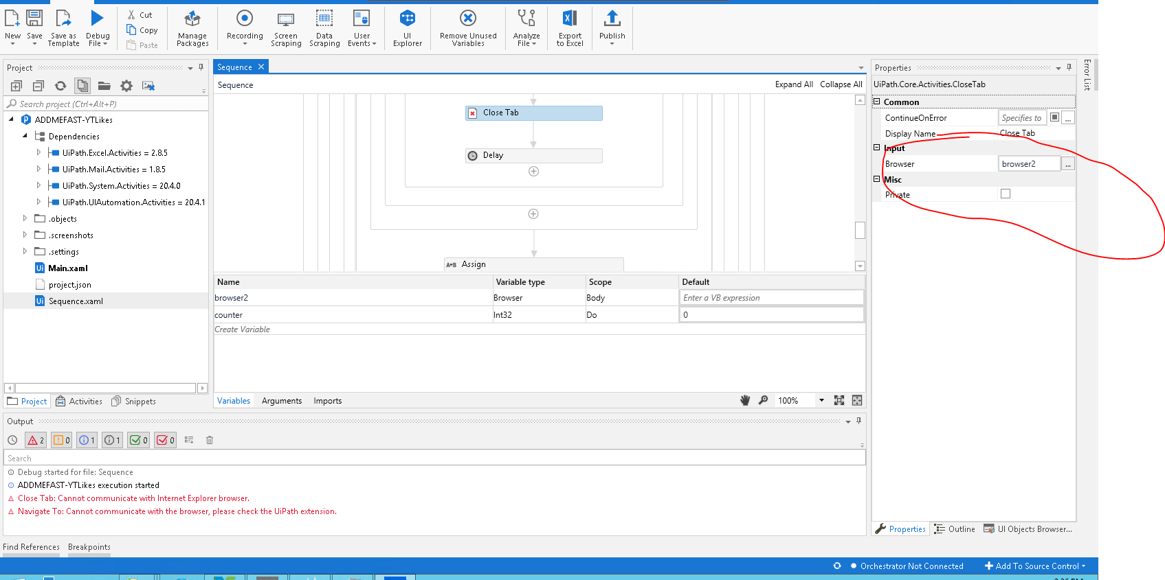Click the Debug File play icon

(x=98, y=19)
